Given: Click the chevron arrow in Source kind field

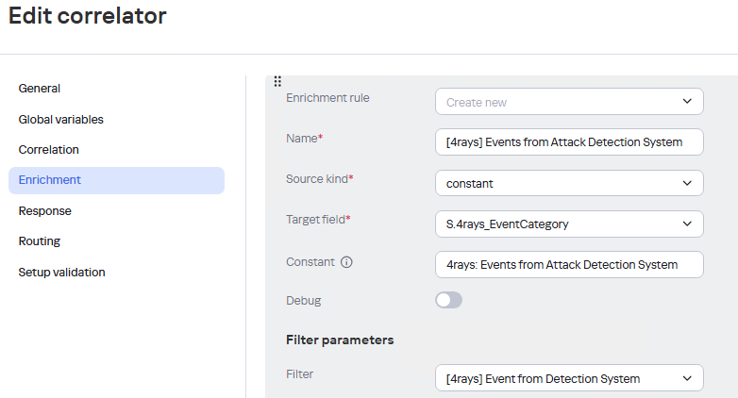Looking at the screenshot, I should click(x=686, y=183).
